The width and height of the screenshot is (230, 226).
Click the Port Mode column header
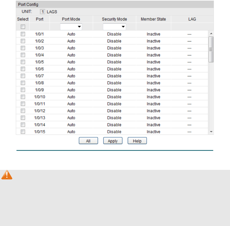click(71, 19)
